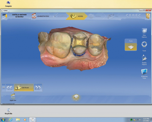Click the help icon next to CEREC logo
Viewport: 152px width, 122px height.
(147, 16)
